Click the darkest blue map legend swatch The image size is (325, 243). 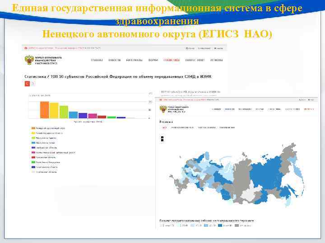(x=220, y=225)
